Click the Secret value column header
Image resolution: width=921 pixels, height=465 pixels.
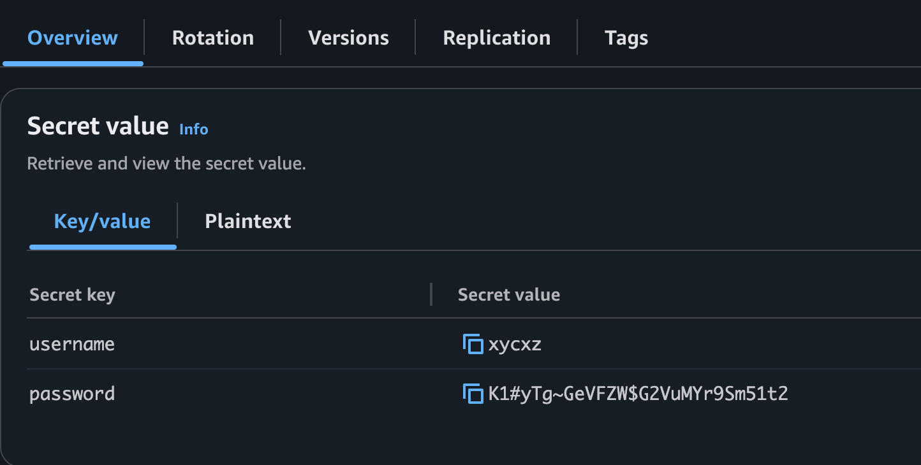(508, 294)
